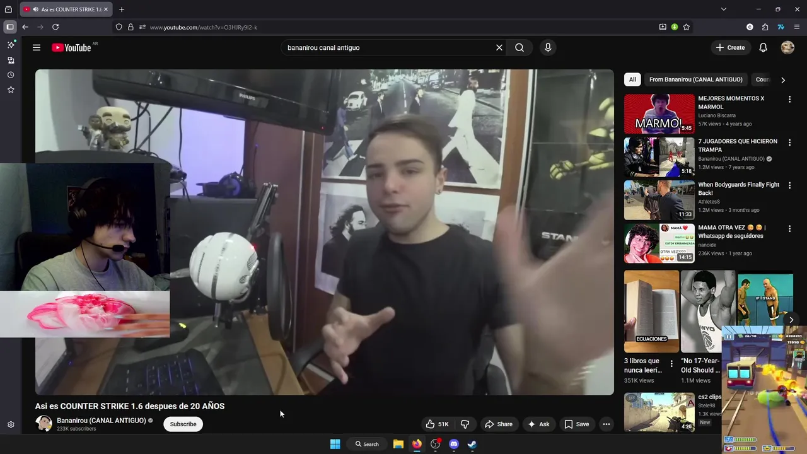Viewport: 807px width, 454px height.
Task: Share this video
Action: [498, 424]
